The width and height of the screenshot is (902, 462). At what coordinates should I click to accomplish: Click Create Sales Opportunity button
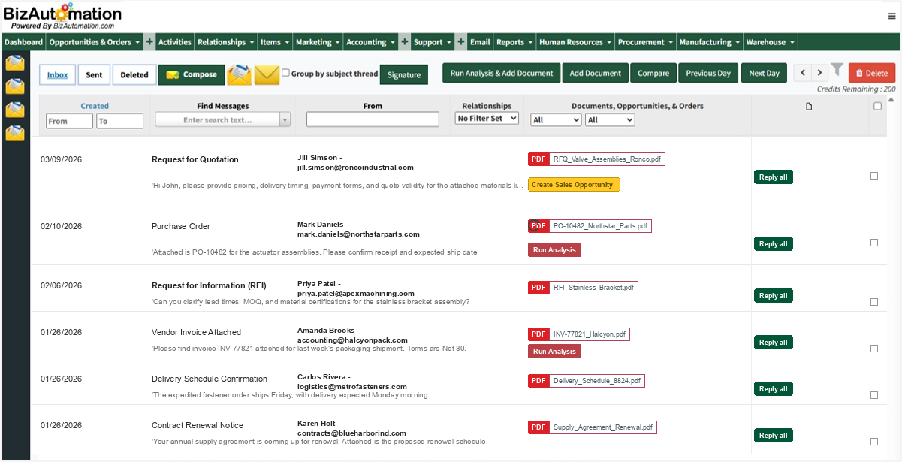coord(574,184)
